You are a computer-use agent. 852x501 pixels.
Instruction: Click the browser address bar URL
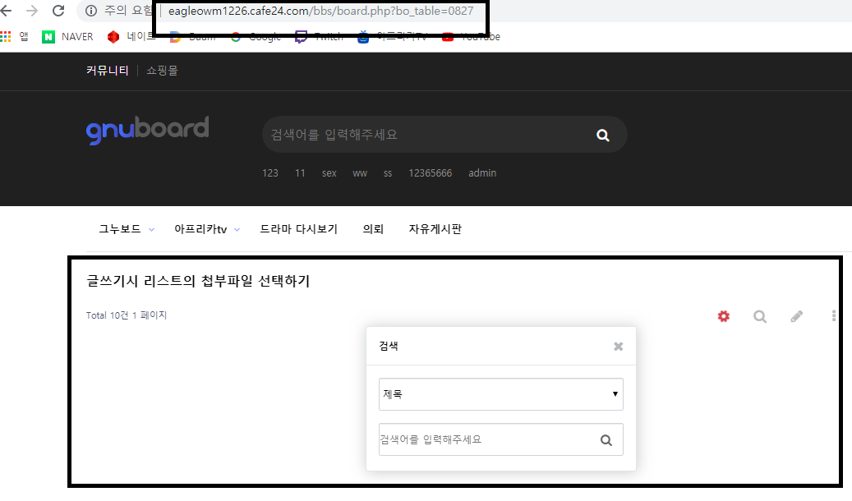320,11
